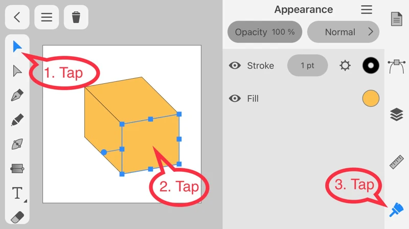This screenshot has width=409, height=229.
Task: Choose the Eraser tool
Action: click(x=17, y=216)
